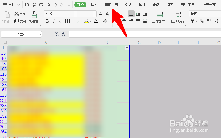Switch to the 插入 tab
The width and height of the screenshot is (221, 138).
tap(94, 5)
